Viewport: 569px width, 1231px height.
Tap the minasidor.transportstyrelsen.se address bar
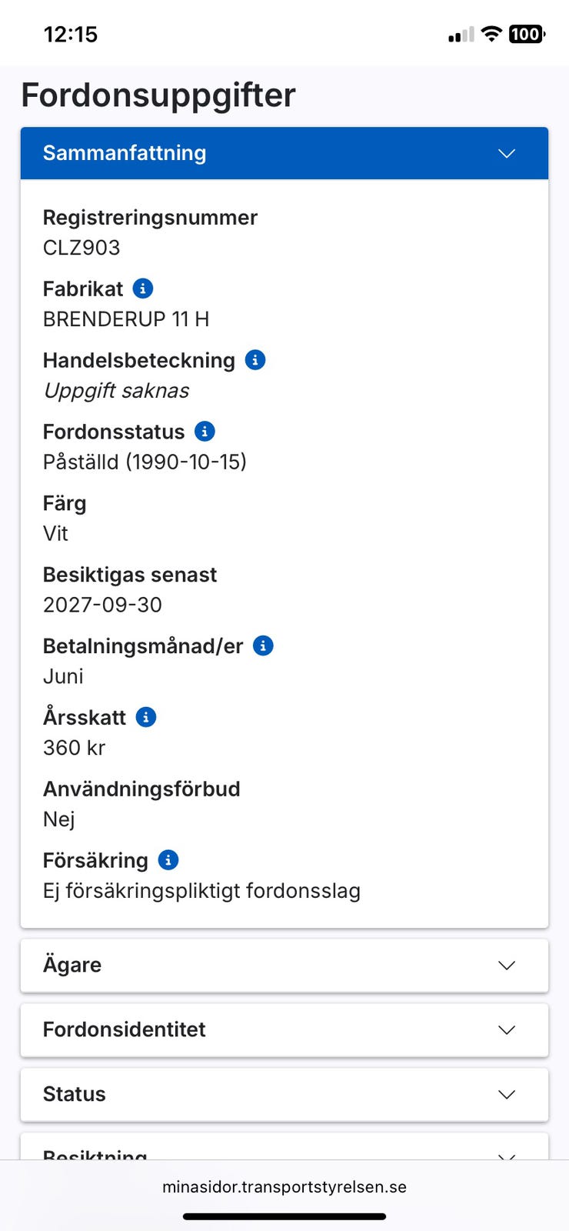tap(284, 1187)
